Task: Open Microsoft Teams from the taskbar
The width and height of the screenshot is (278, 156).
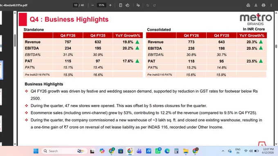Action: tap(139, 151)
